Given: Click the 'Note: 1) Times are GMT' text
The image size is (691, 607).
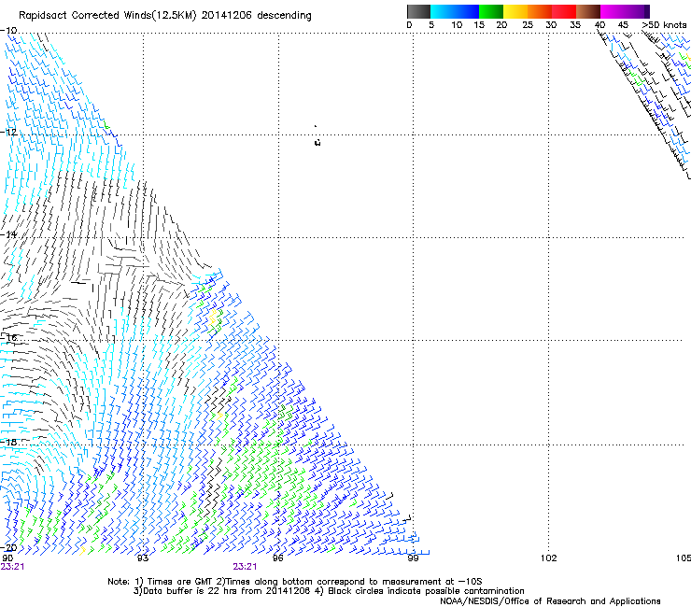Looking at the screenshot, I should pyautogui.click(x=160, y=582).
